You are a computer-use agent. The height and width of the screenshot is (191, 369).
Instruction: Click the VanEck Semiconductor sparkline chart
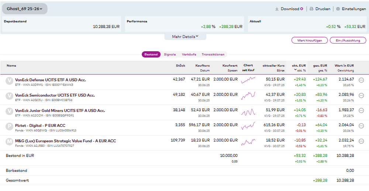248,95
